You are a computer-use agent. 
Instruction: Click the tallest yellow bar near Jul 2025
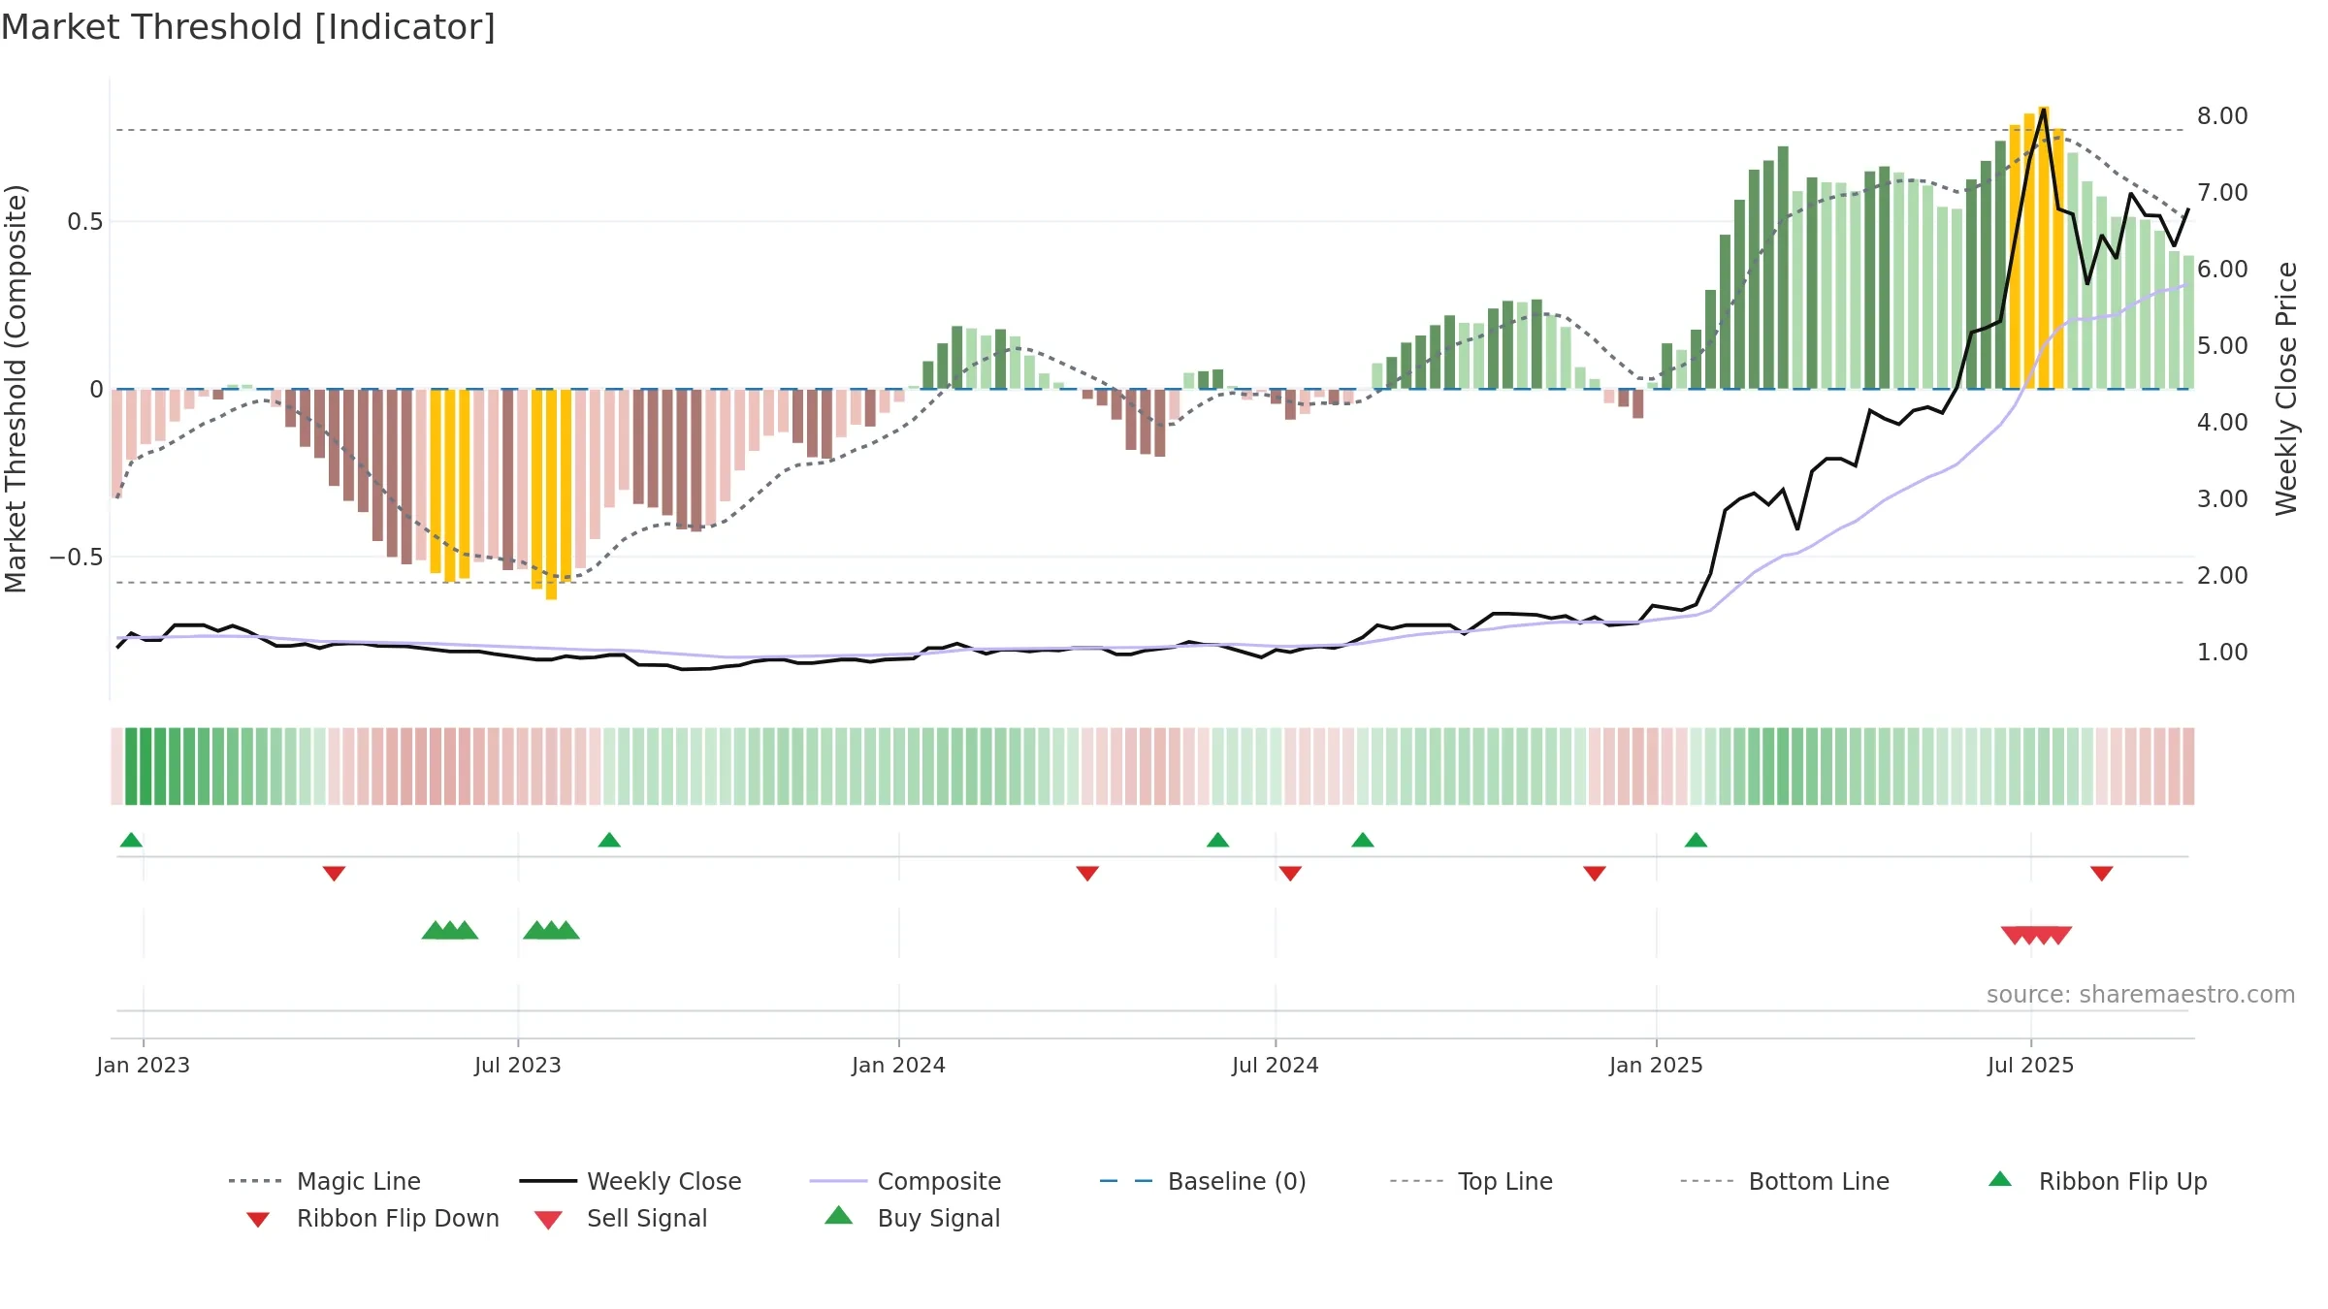2044,247
